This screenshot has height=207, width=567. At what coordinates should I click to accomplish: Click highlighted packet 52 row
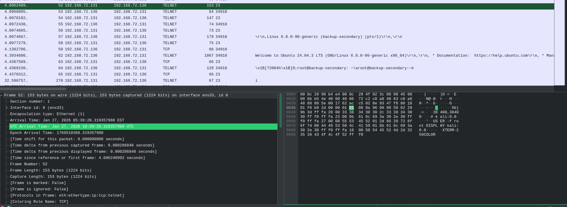click(277, 6)
